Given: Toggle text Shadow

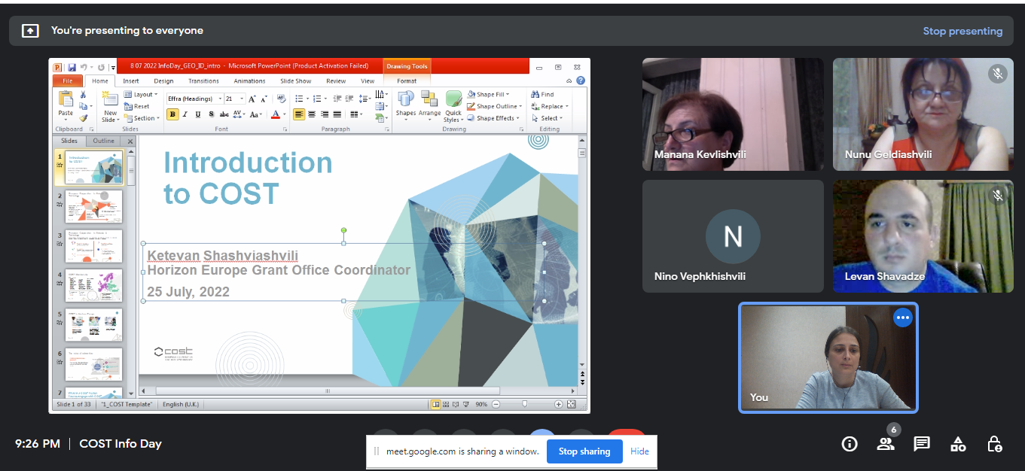Looking at the screenshot, I should pyautogui.click(x=211, y=114).
